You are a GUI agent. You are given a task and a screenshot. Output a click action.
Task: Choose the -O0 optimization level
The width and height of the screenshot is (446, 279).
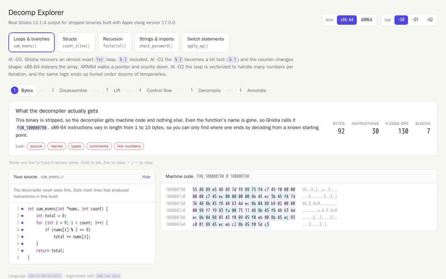click(x=401, y=20)
